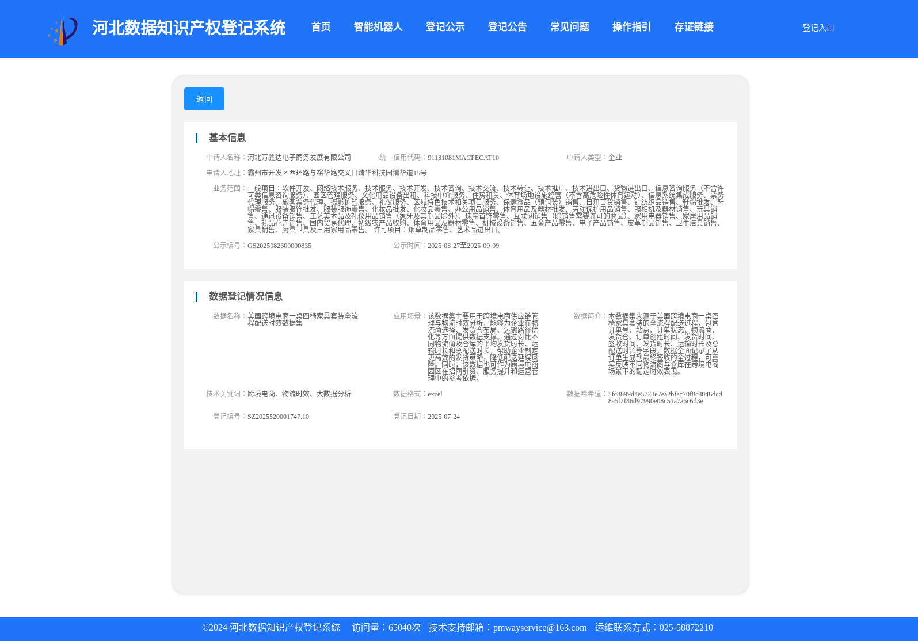Open 存证链接 menu item

694,27
